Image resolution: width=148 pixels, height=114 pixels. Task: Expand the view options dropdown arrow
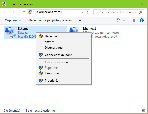pos(124,20)
